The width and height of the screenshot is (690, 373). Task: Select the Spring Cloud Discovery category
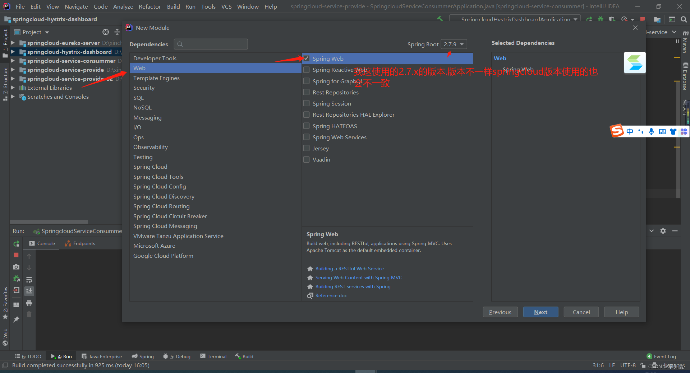coord(215,196)
